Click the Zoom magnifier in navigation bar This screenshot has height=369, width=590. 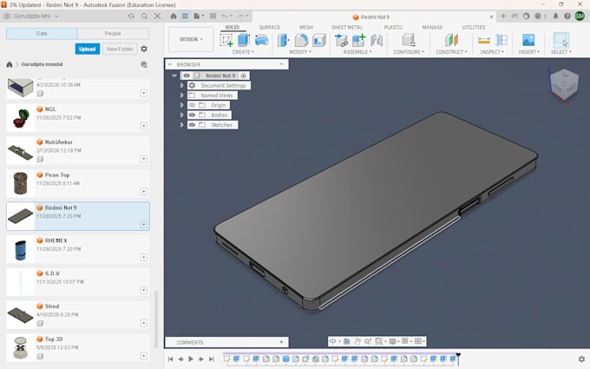(x=368, y=341)
